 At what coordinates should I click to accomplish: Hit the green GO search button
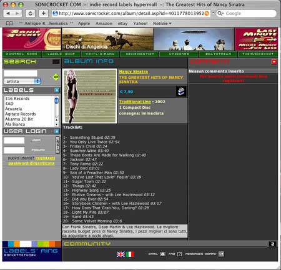pyautogui.click(x=56, y=77)
